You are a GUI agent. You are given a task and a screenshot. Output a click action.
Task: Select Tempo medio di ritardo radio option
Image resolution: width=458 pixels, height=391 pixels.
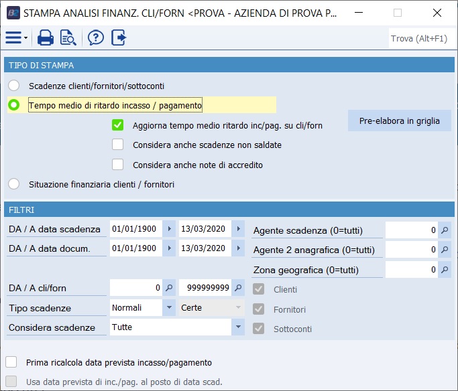tap(13, 105)
